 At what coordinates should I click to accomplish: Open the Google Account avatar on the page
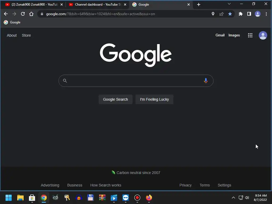pos(263,35)
